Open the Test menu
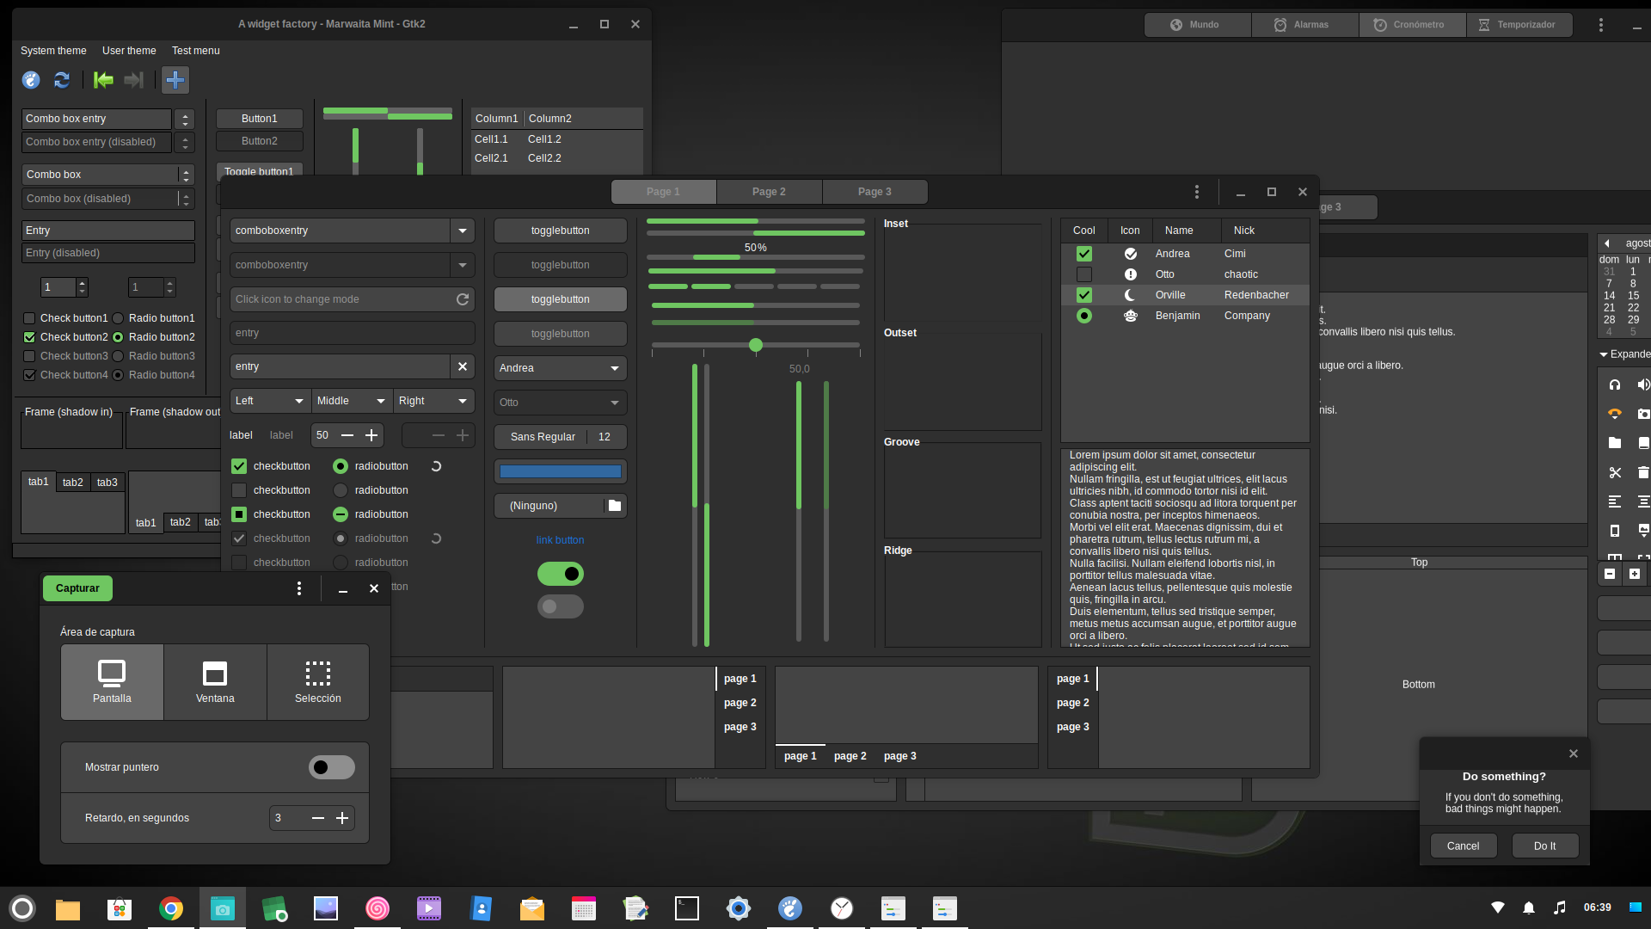Screen dimensions: 1651x929 click(195, 51)
